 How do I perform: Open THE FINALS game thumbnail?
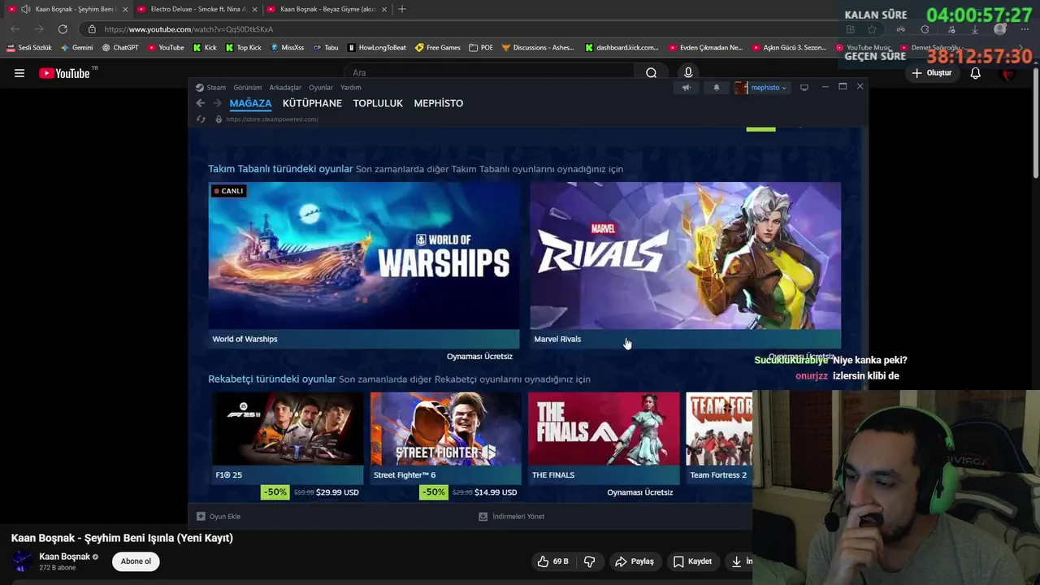tap(604, 428)
